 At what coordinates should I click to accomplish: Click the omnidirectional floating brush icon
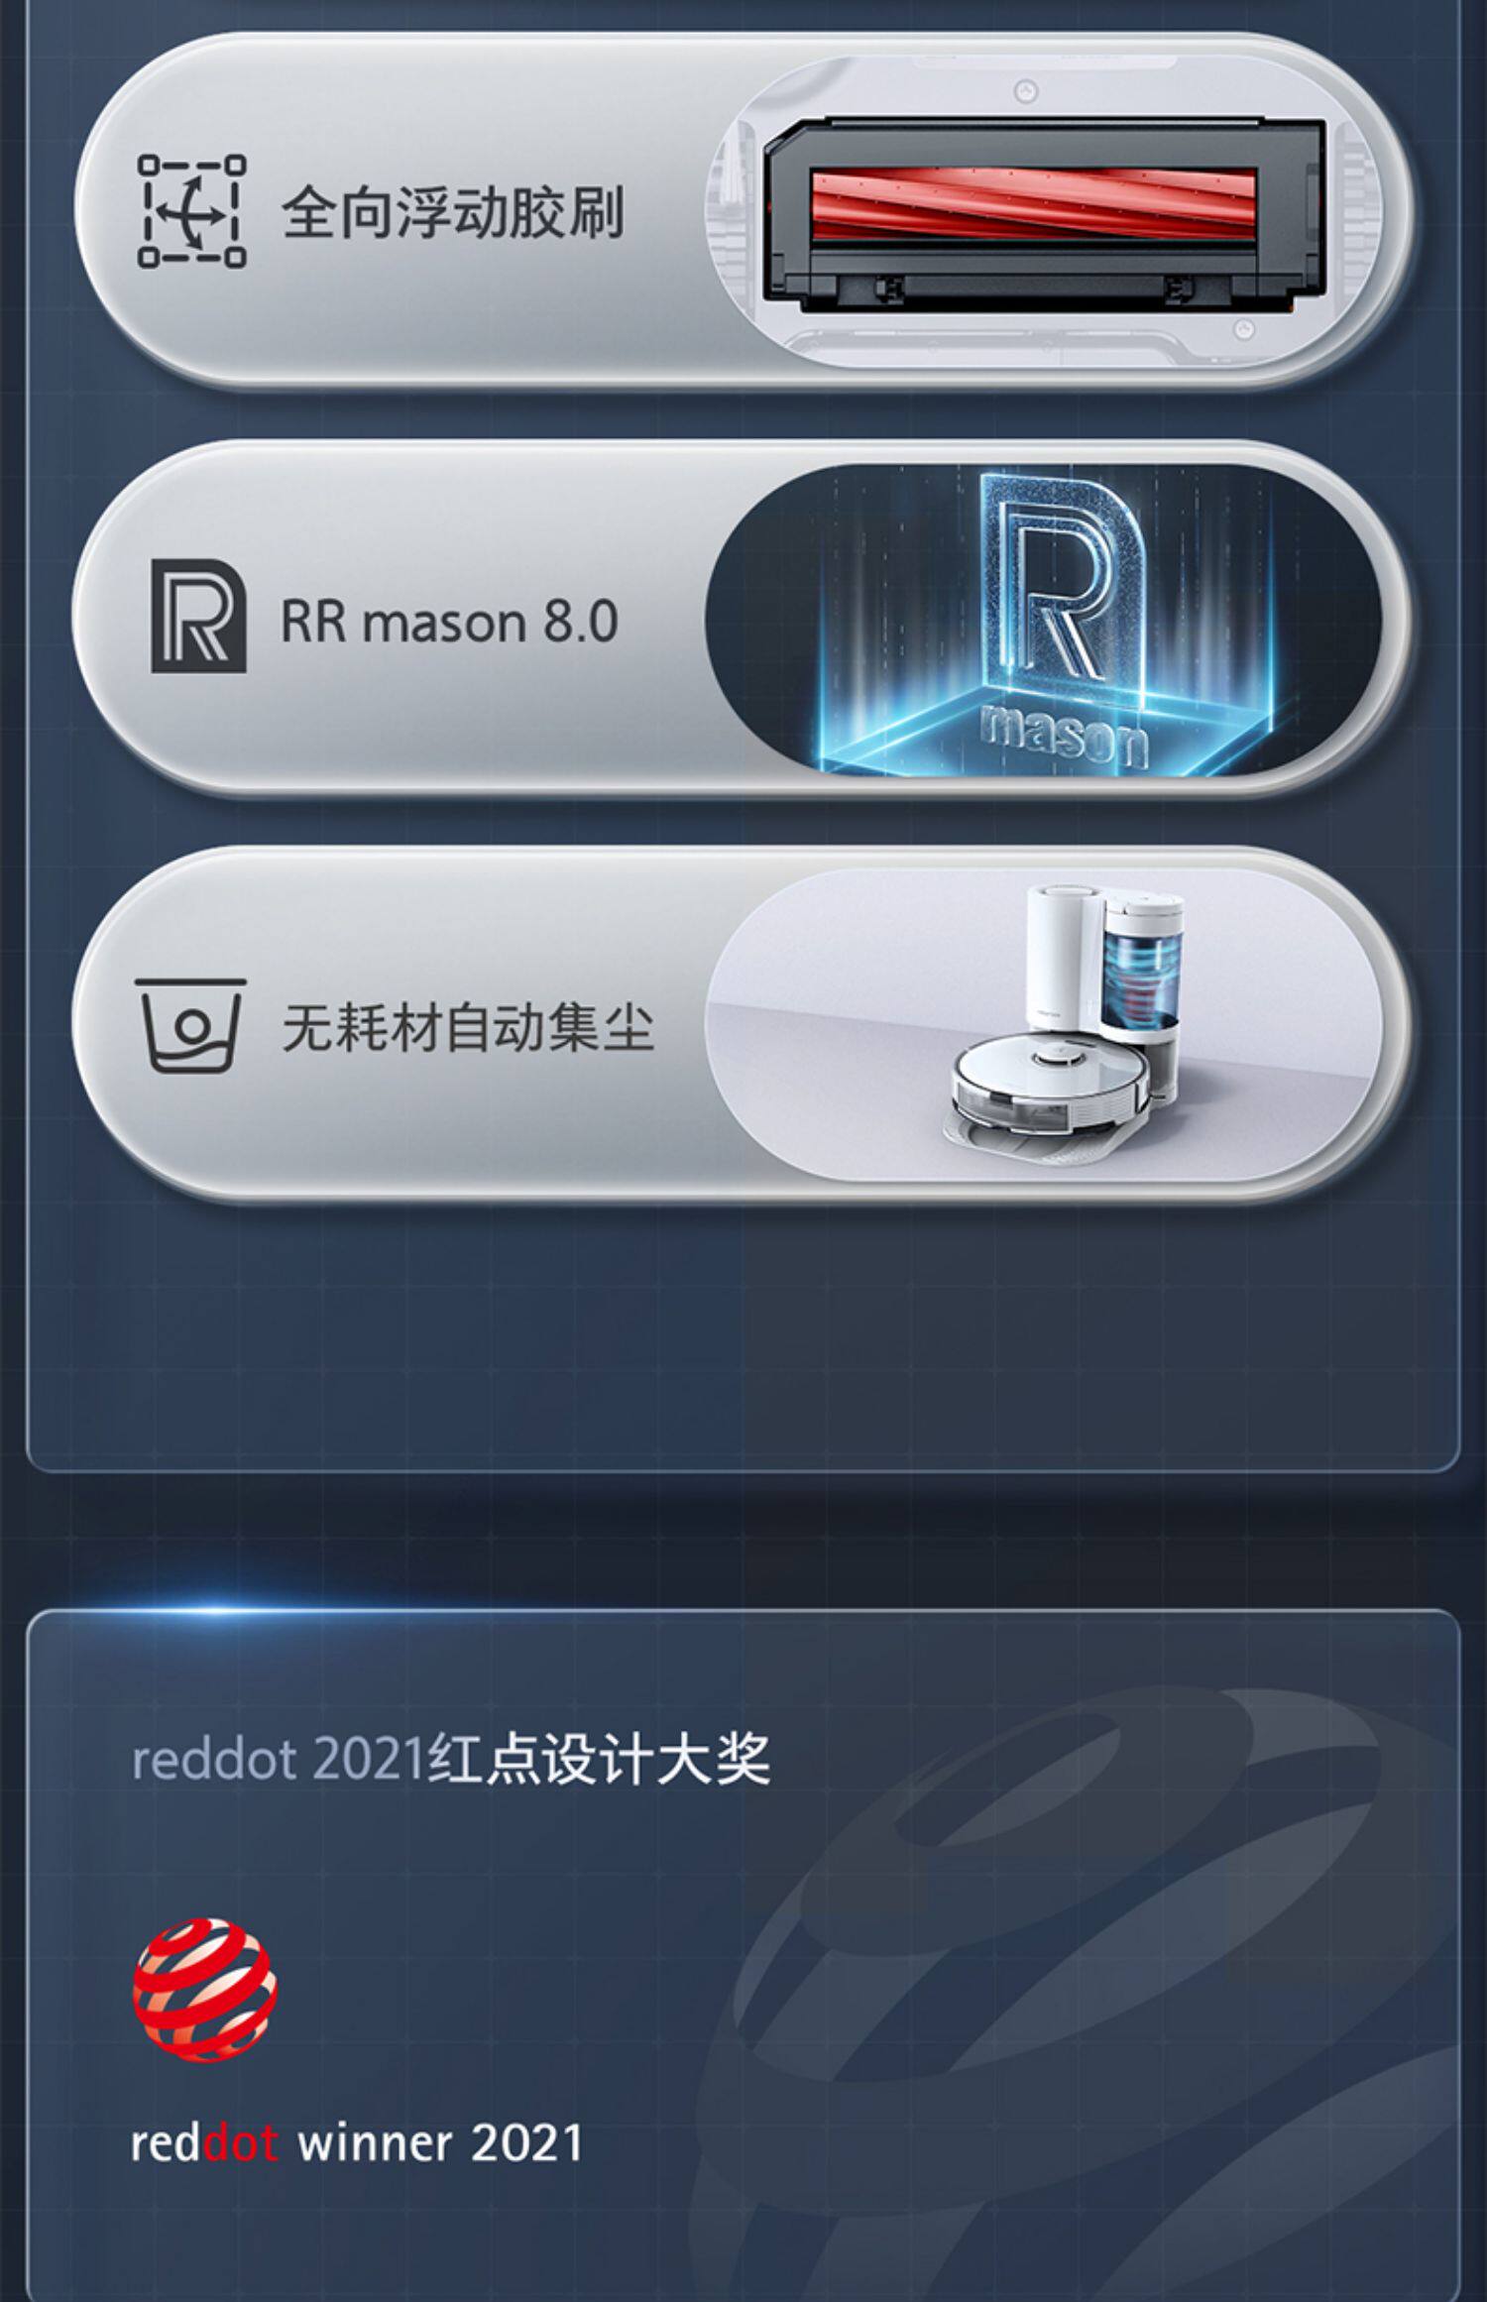coord(191,210)
